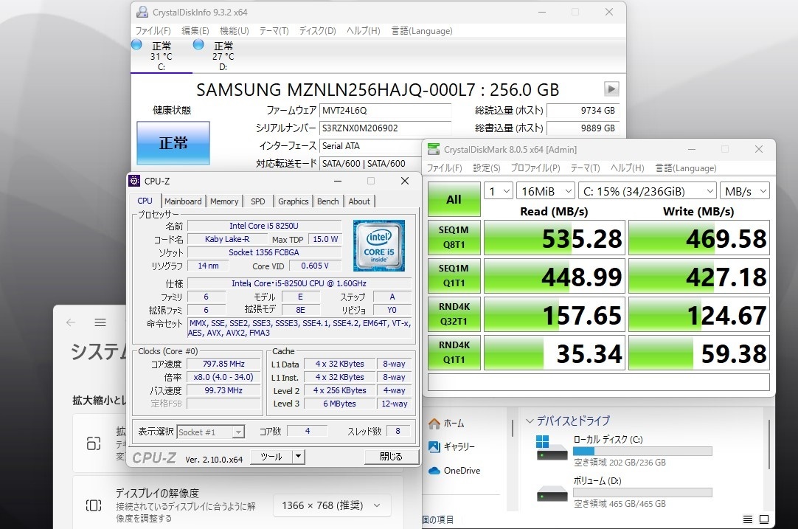Click the C: drive usage bar in Explorer

642,451
